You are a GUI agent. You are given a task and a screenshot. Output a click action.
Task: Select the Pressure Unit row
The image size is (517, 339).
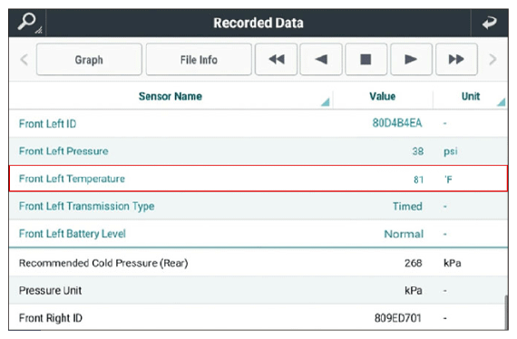258,290
